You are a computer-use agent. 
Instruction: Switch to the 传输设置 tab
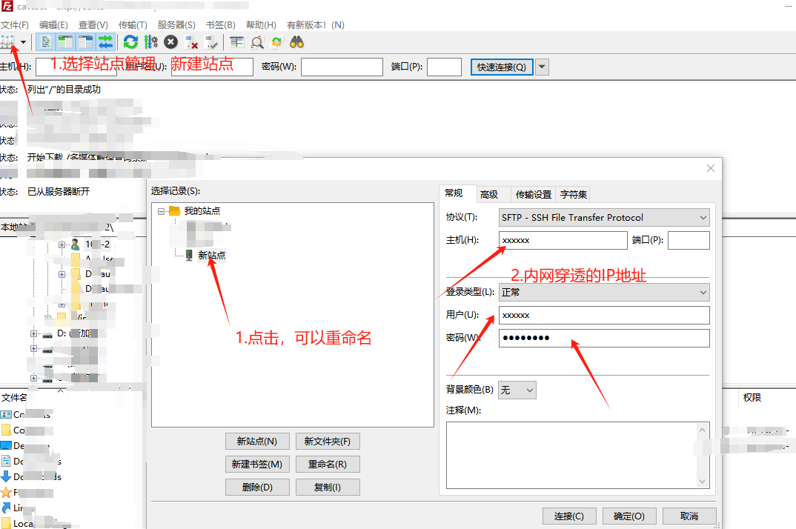pyautogui.click(x=534, y=195)
